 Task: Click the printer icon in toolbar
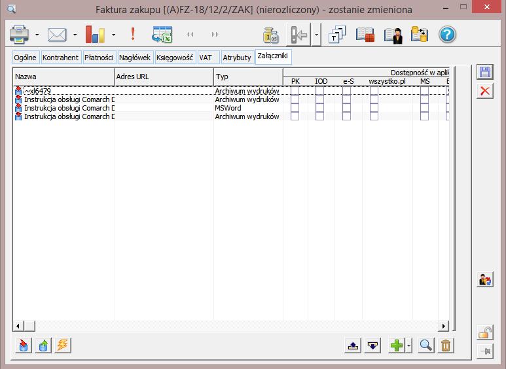click(x=20, y=35)
